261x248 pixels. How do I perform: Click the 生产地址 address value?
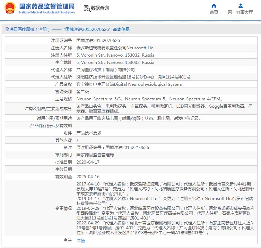point(115,63)
